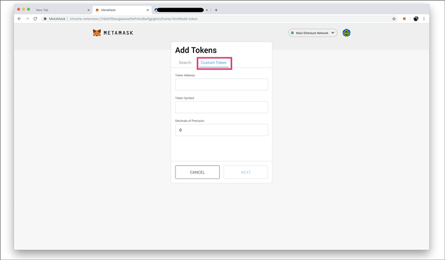Viewport: 445px width, 260px height.
Task: Switch to the redacted third browser tab
Action: point(180,10)
